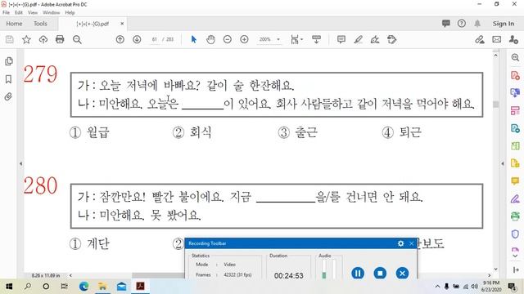Pause the screen recording
The width and height of the screenshot is (524, 294).
358,274
